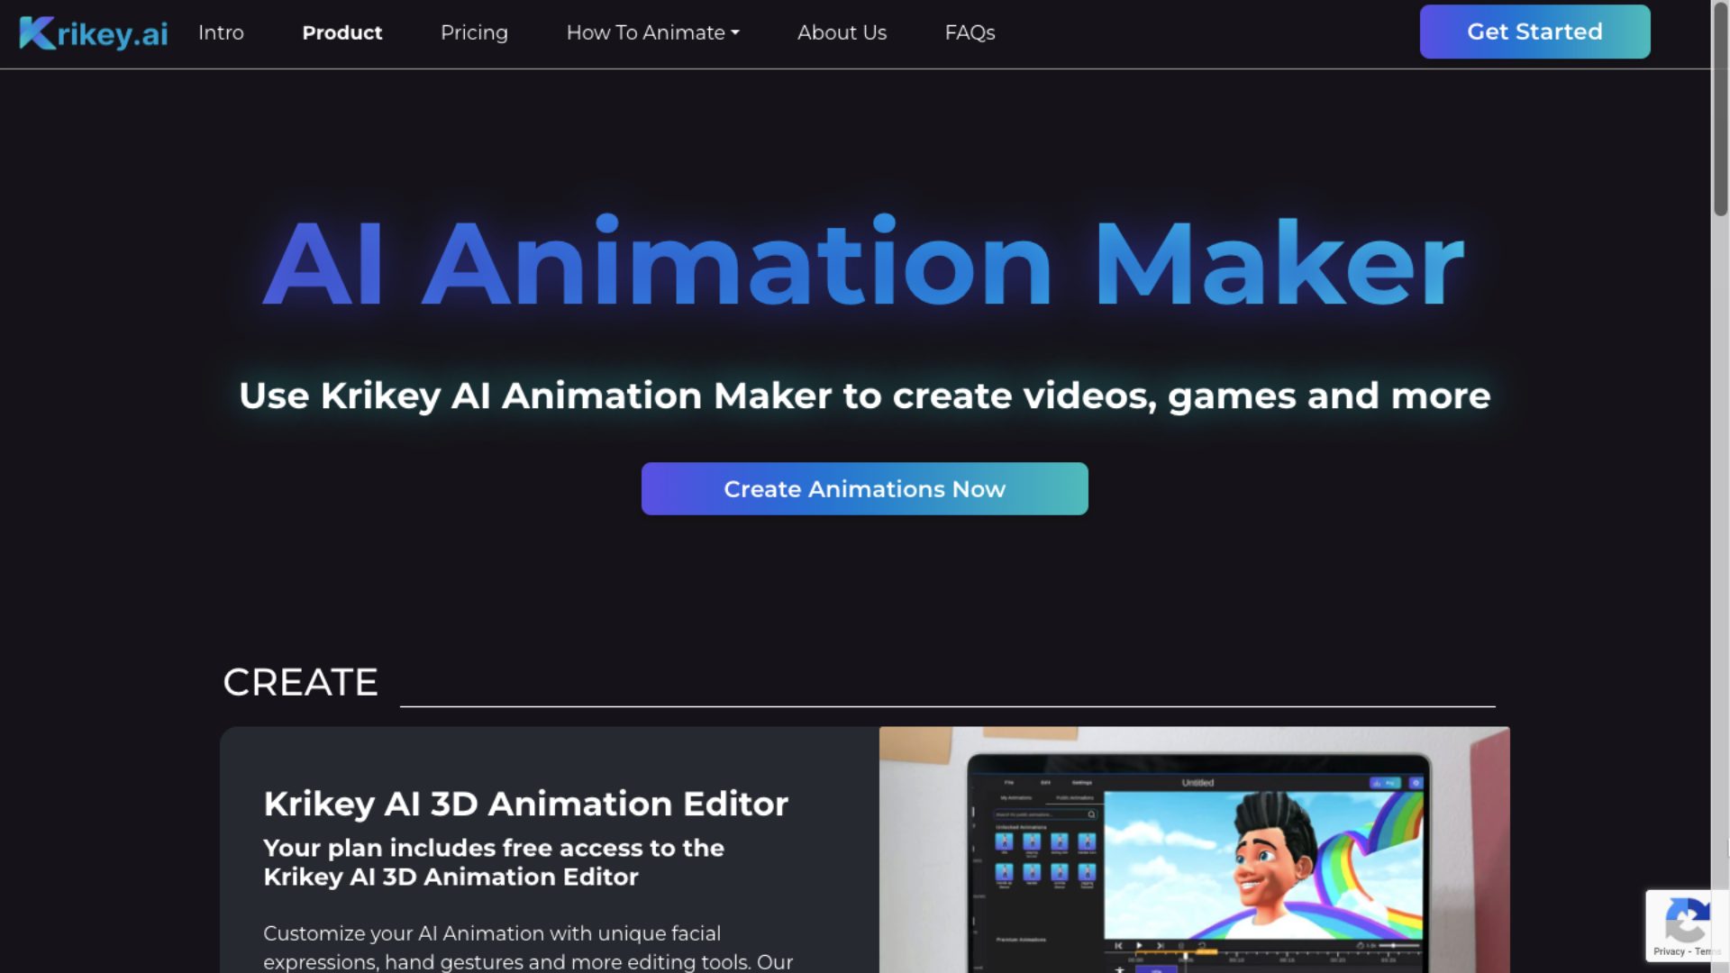Switch to the My Animations tab
The width and height of the screenshot is (1730, 973).
1016,798
